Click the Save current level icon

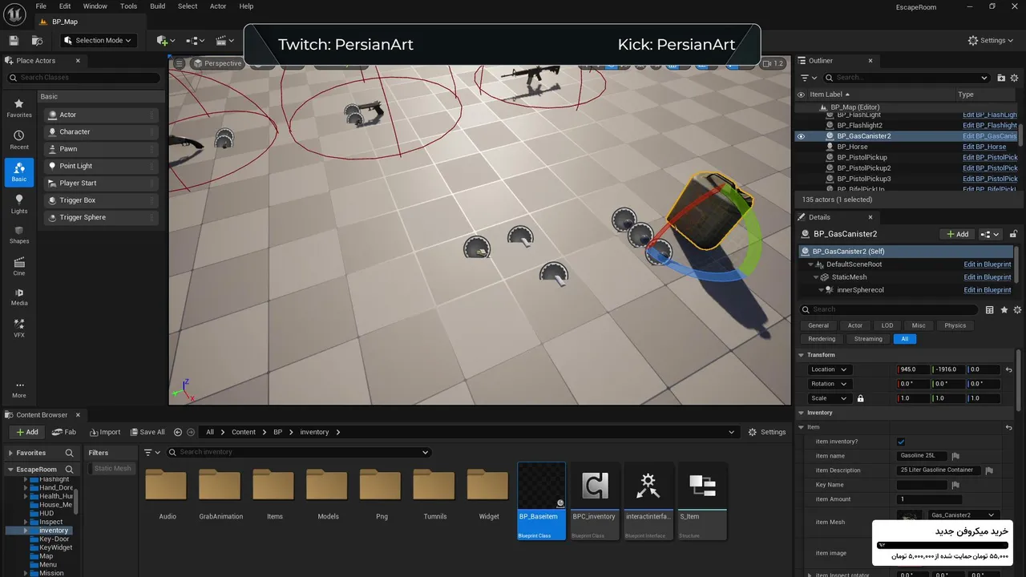[x=14, y=40]
